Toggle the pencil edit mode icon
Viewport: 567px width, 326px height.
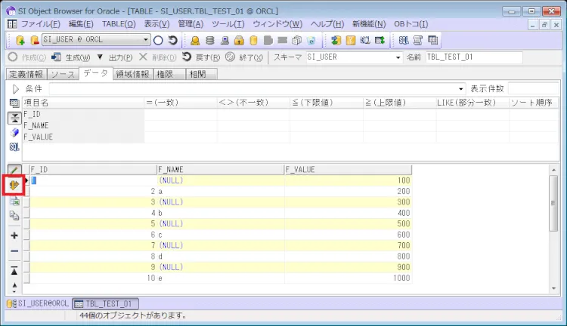click(14, 170)
